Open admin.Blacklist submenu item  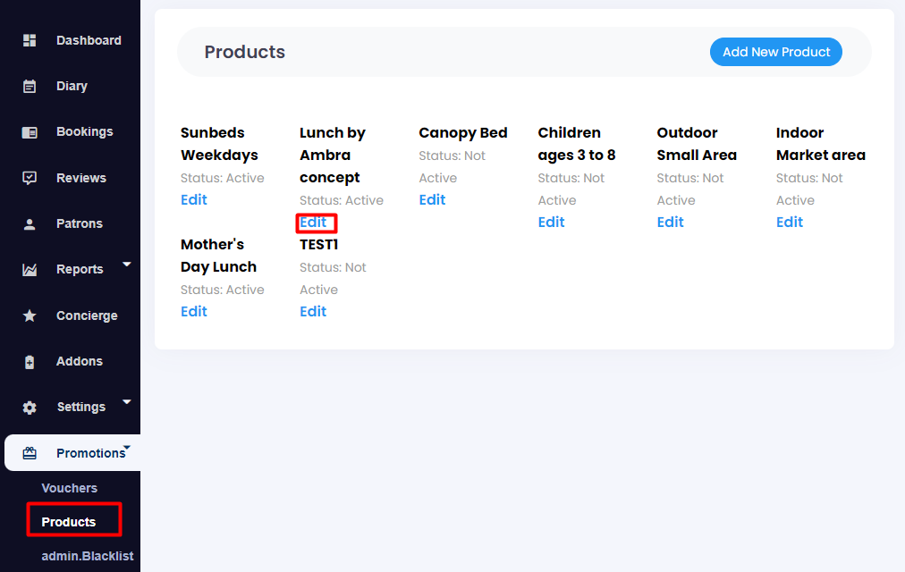coord(87,556)
